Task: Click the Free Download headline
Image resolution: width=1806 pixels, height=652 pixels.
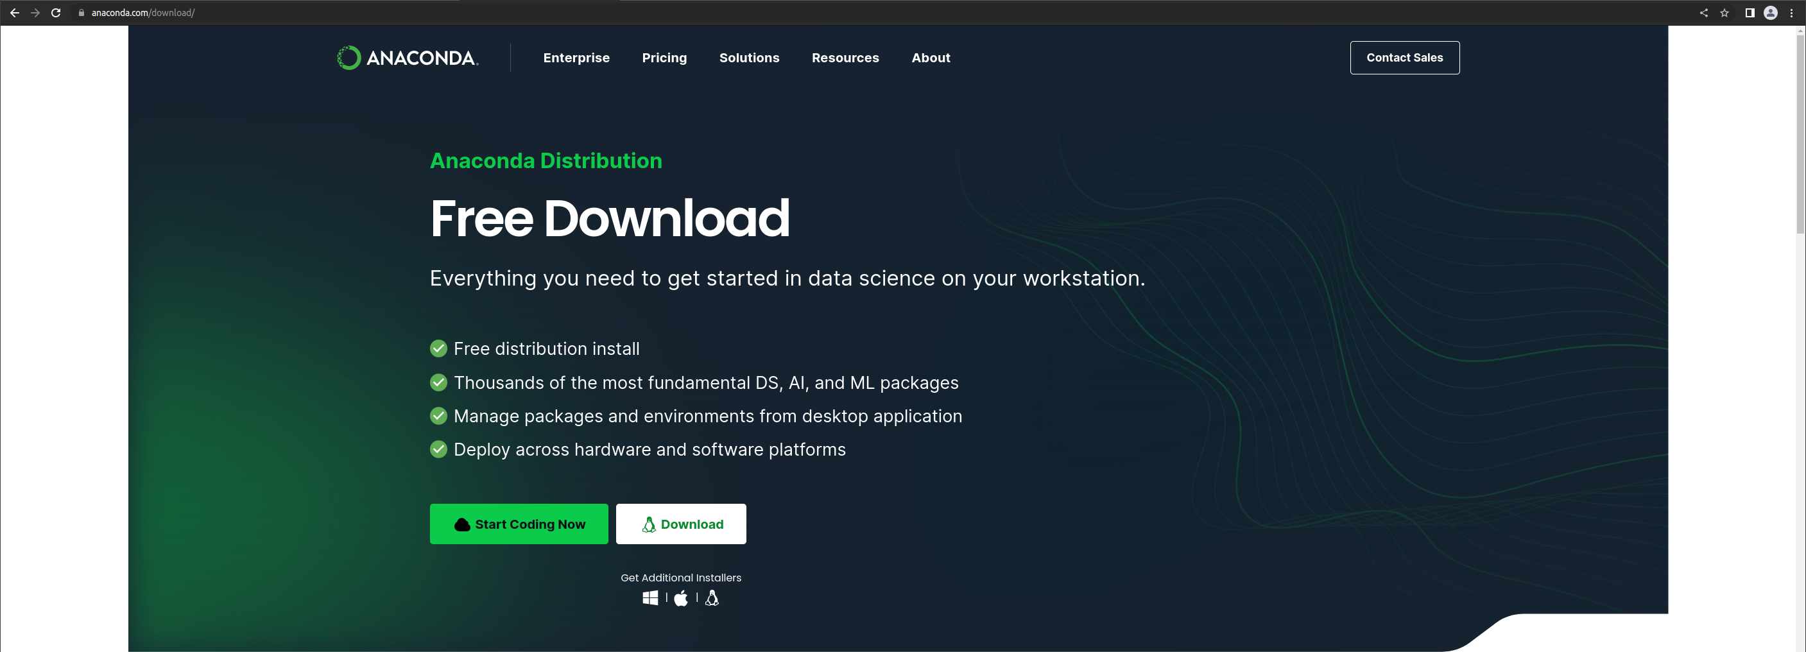Action: pyautogui.click(x=610, y=218)
